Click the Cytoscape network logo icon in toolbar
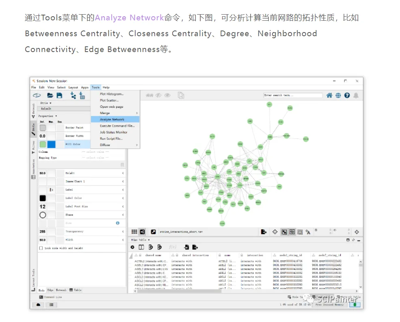Viewport: 400px width, 322px height. pos(37,96)
